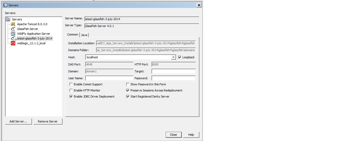Click the Password input field

(x=174, y=78)
